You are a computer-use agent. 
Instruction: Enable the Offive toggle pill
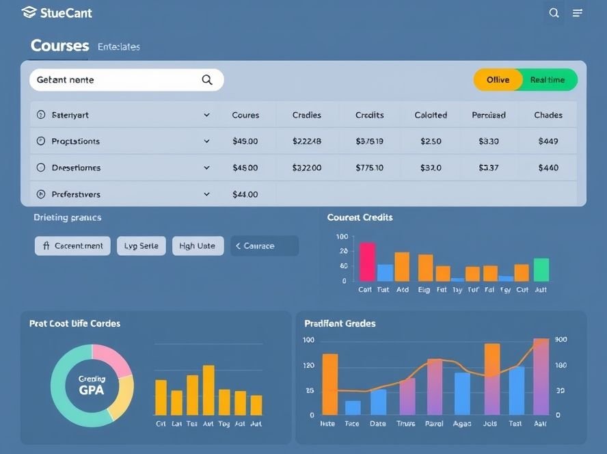click(x=497, y=80)
